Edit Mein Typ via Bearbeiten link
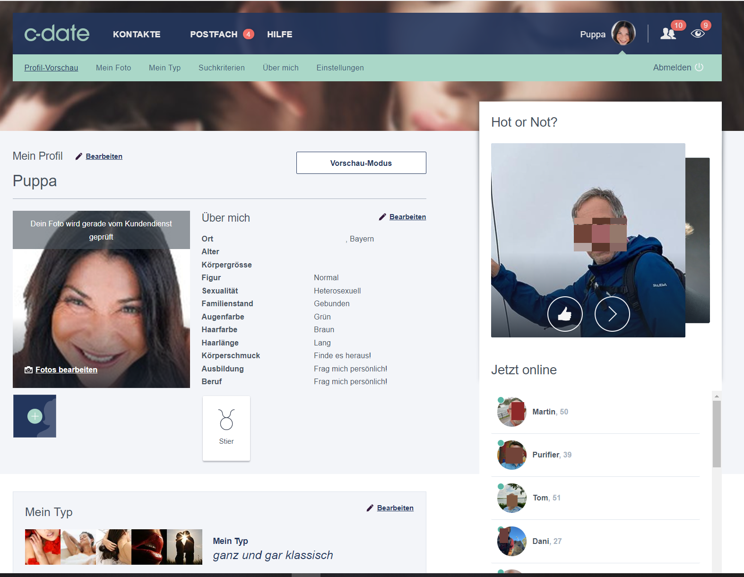744x577 pixels. [x=395, y=508]
